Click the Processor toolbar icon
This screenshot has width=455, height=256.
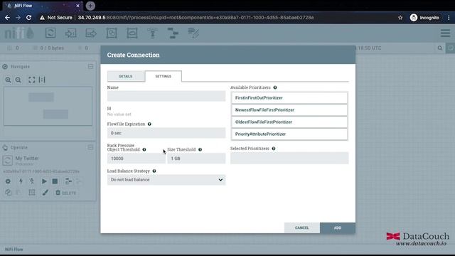click(x=50, y=33)
